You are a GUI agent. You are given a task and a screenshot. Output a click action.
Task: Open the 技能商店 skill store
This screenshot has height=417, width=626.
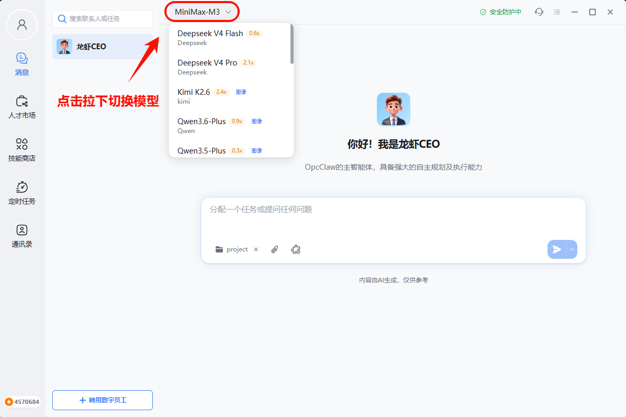point(22,150)
